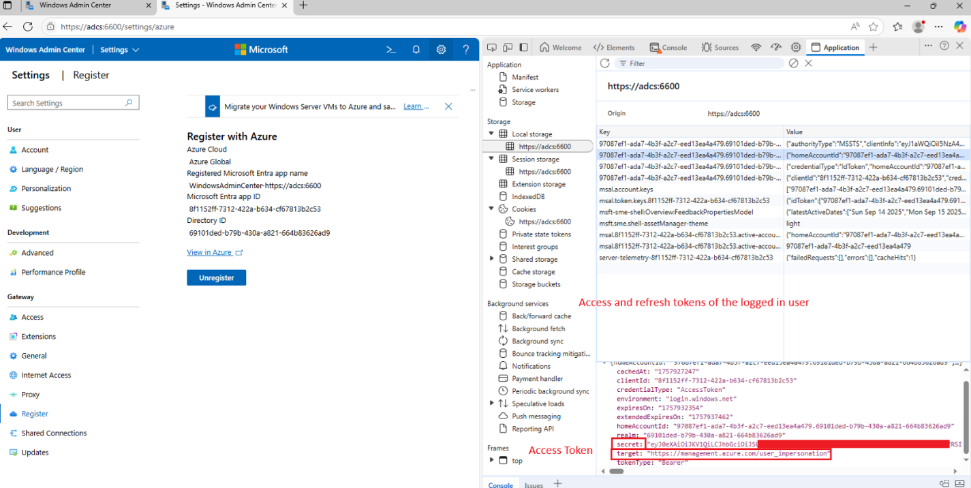The width and height of the screenshot is (971, 488).
Task: Refresh the storage view in DevTools
Action: click(x=604, y=63)
